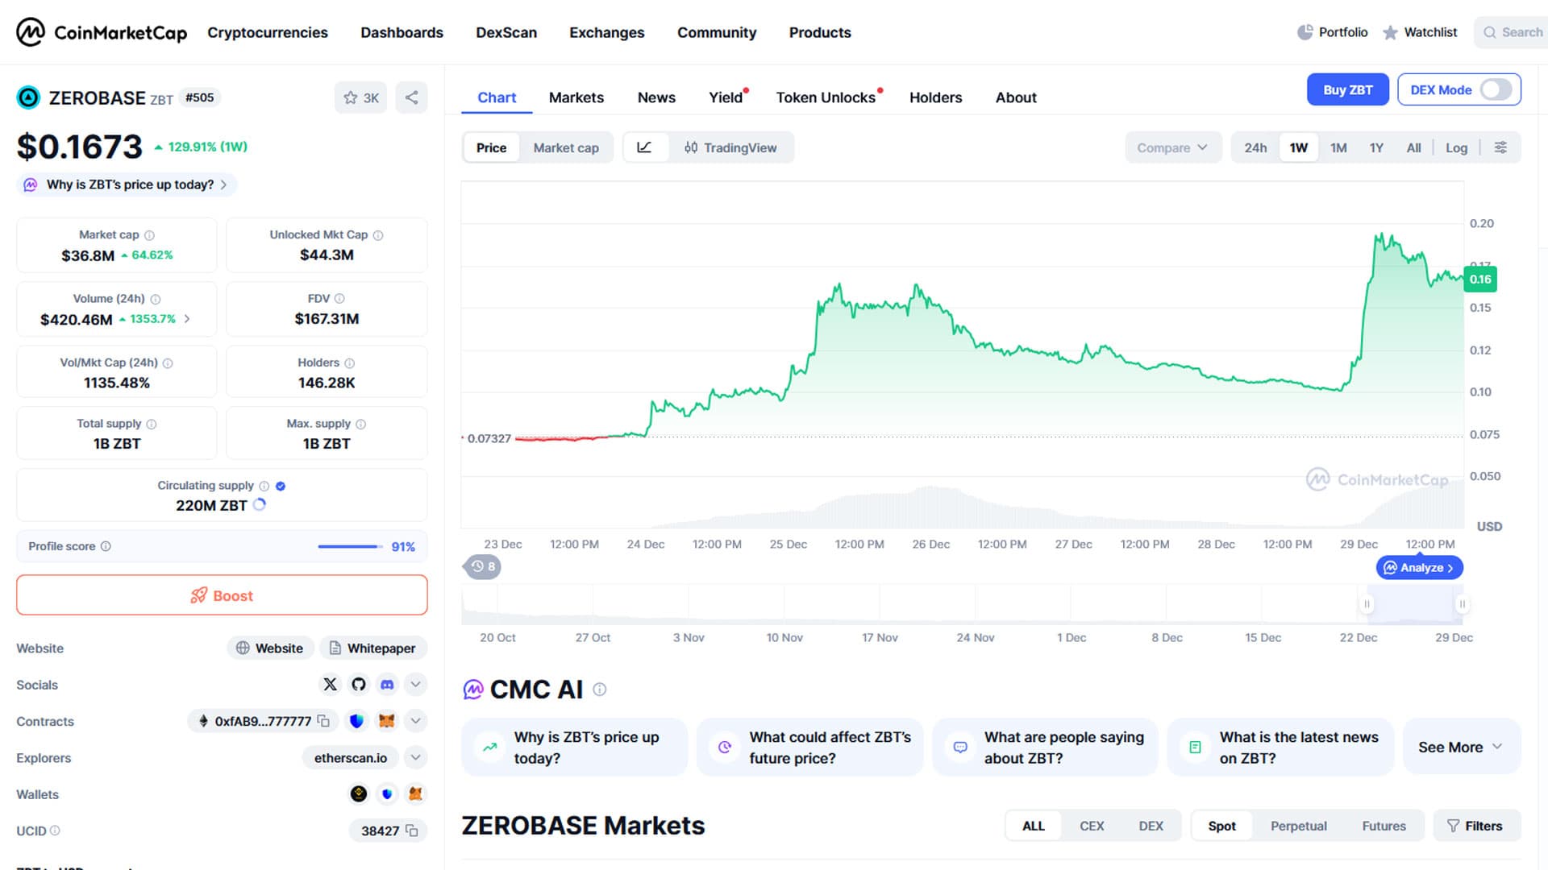Add ZEROBASE to watchlist via star button
The height and width of the screenshot is (870, 1548).
pyautogui.click(x=360, y=97)
